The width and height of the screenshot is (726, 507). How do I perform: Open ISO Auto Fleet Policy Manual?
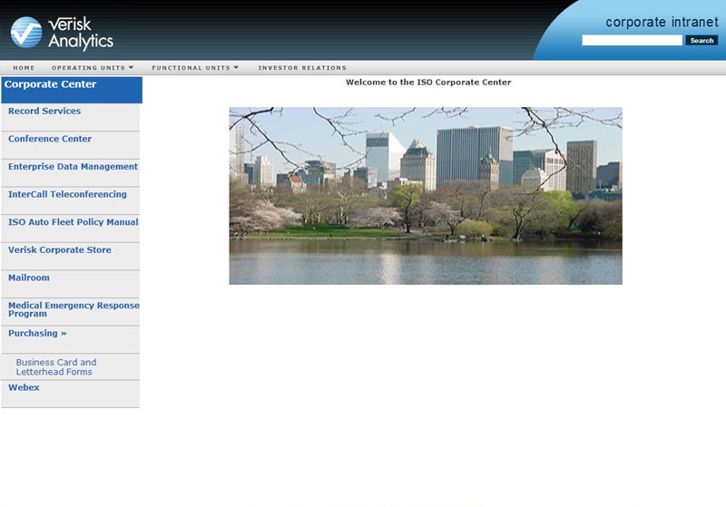[73, 222]
